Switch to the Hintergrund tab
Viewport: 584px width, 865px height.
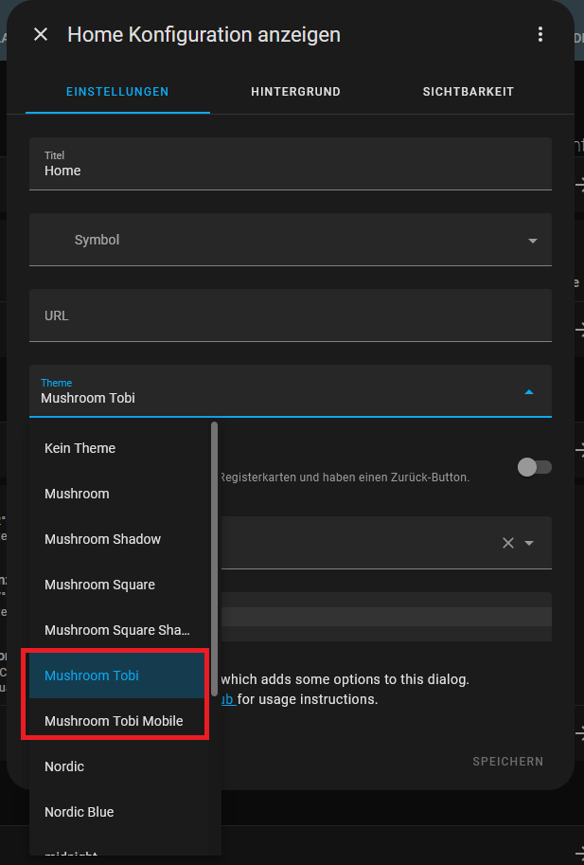coord(295,92)
